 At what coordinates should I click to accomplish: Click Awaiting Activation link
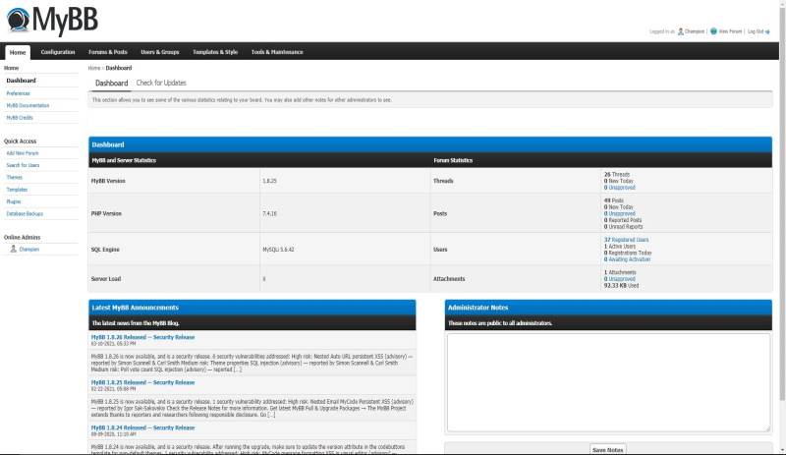point(629,259)
